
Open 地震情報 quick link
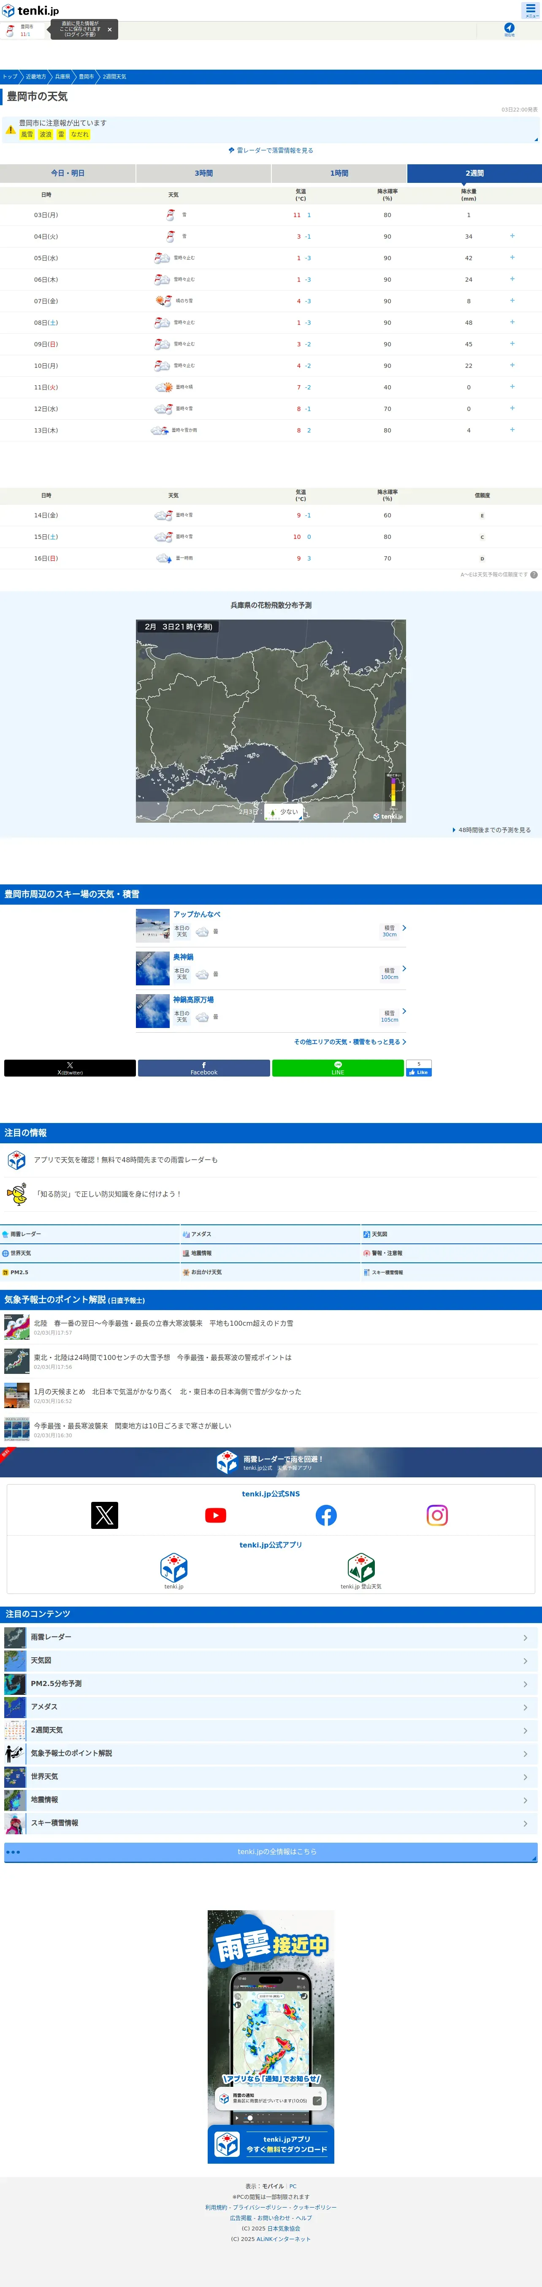[271, 1253]
